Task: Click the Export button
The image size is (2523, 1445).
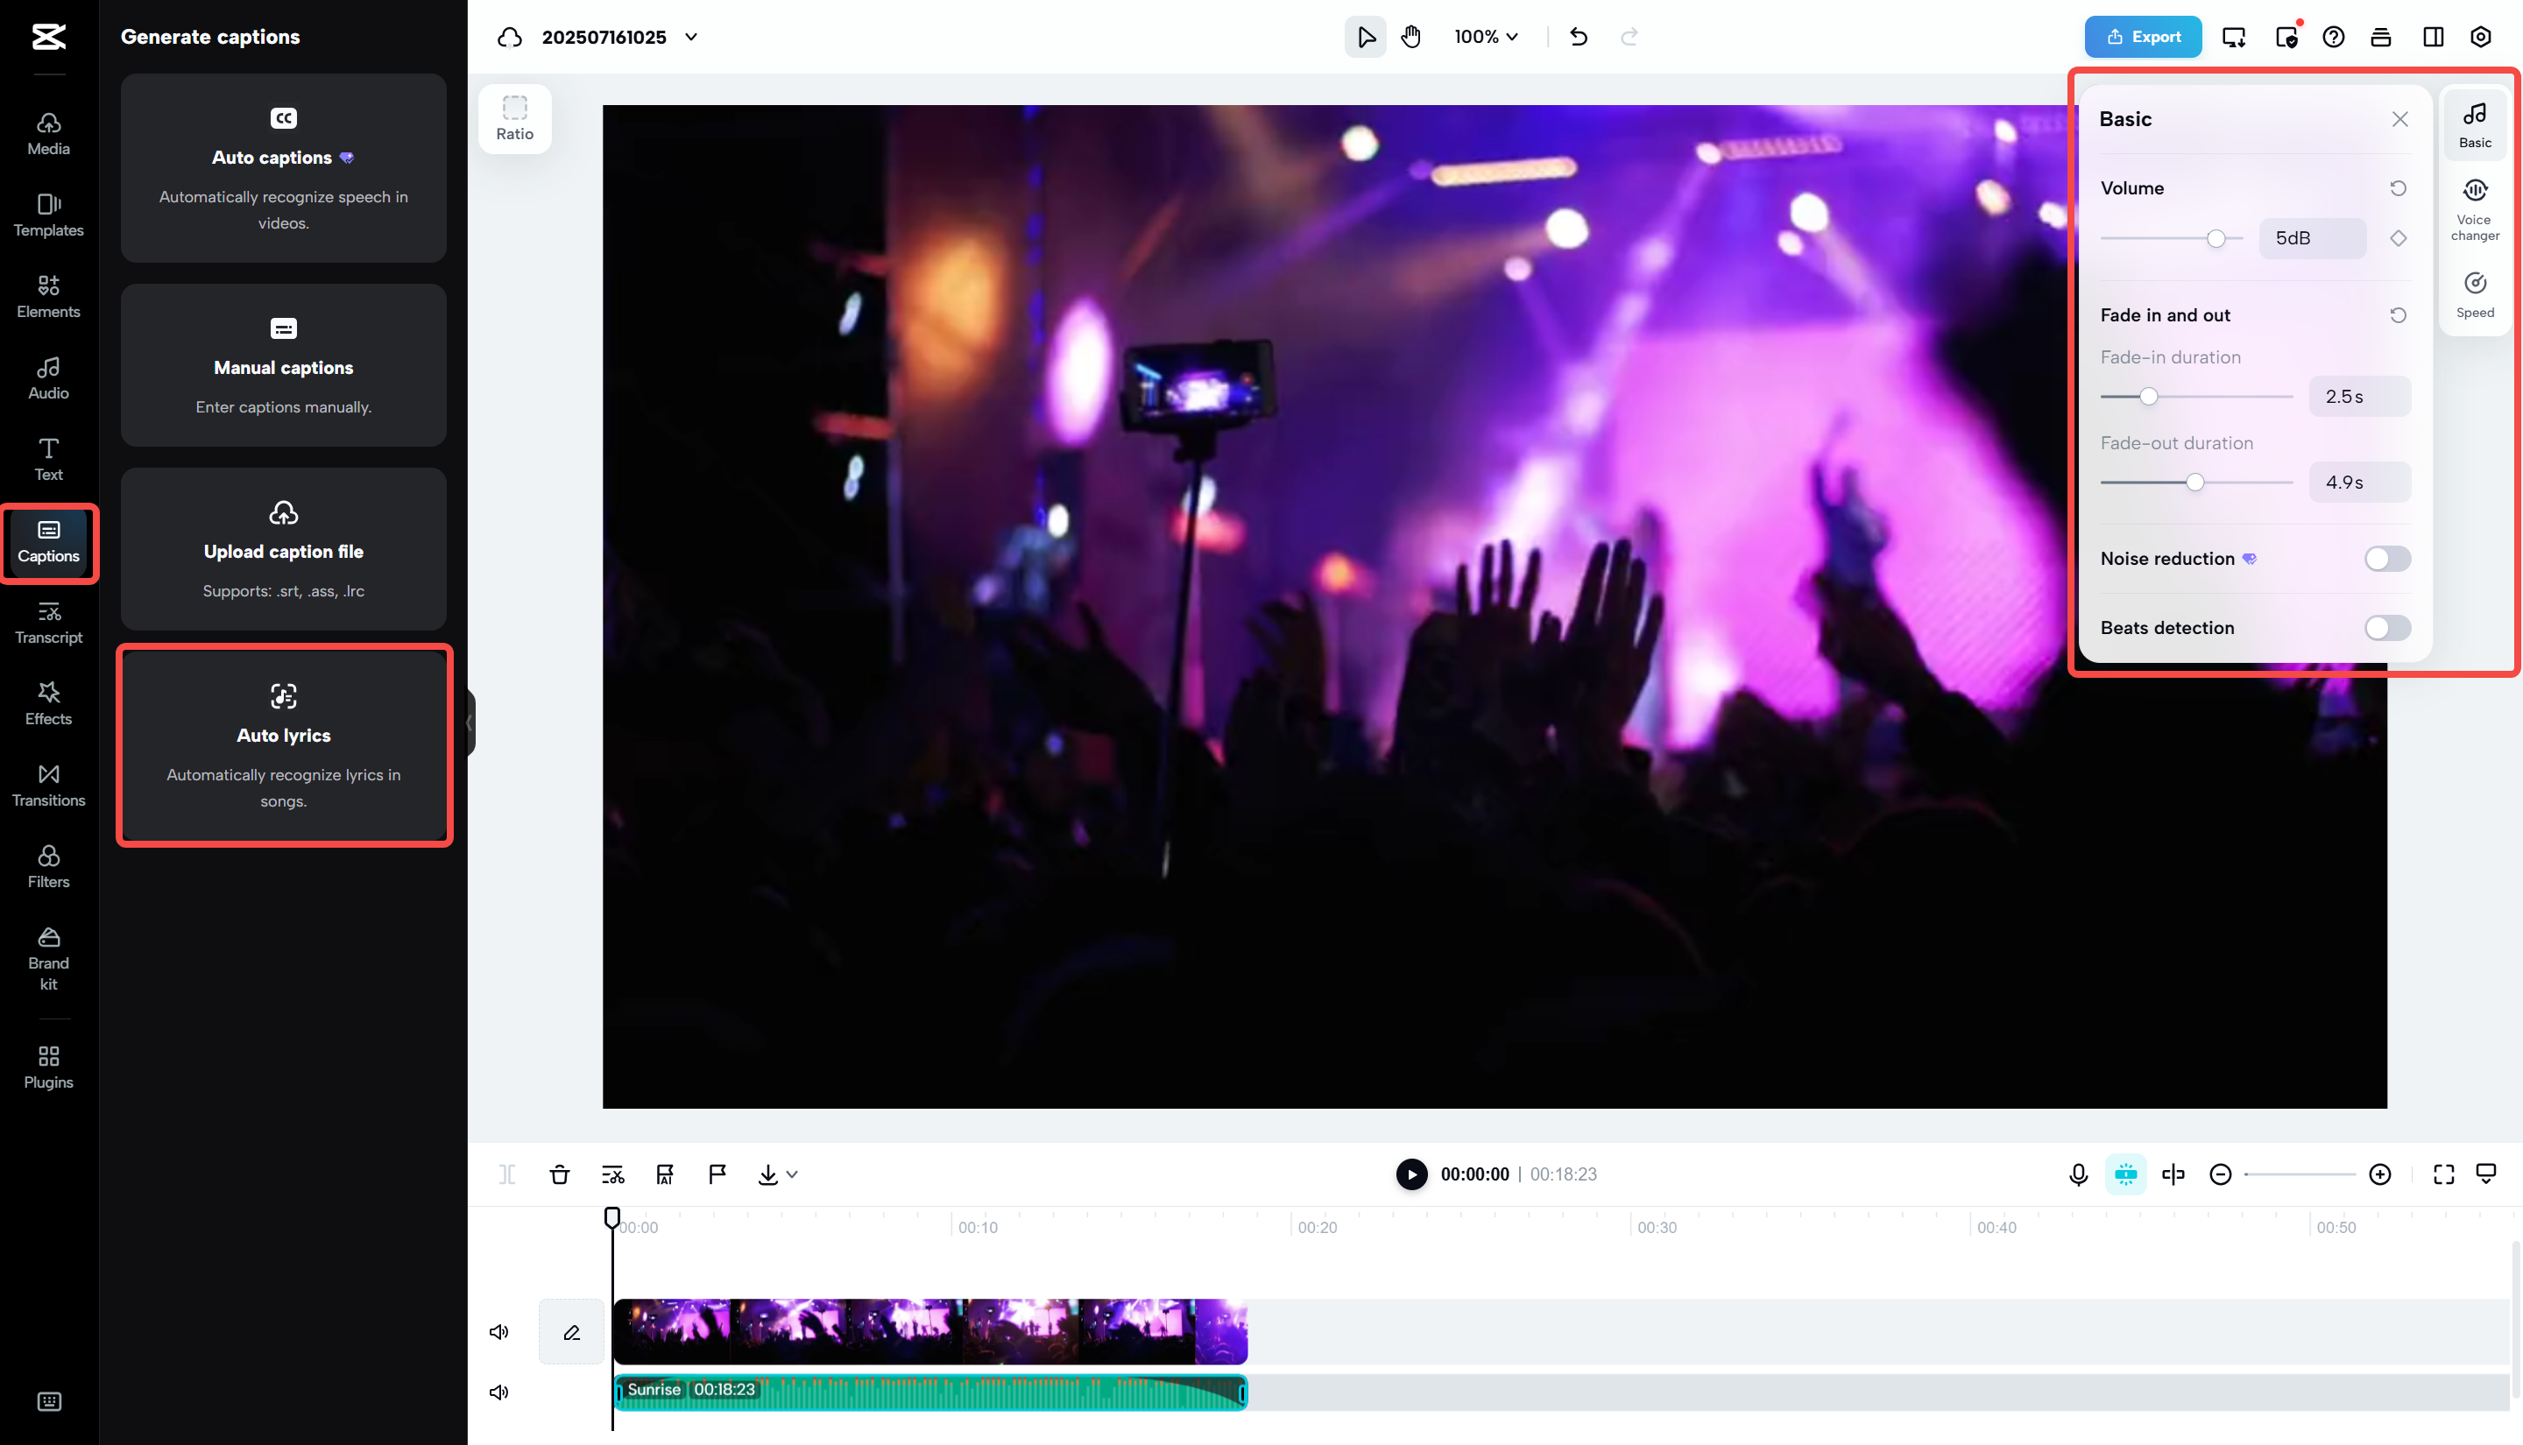Action: (x=2143, y=37)
